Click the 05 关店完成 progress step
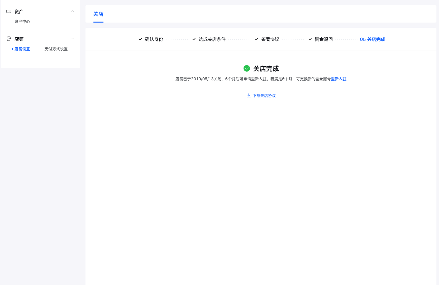 pos(372,39)
